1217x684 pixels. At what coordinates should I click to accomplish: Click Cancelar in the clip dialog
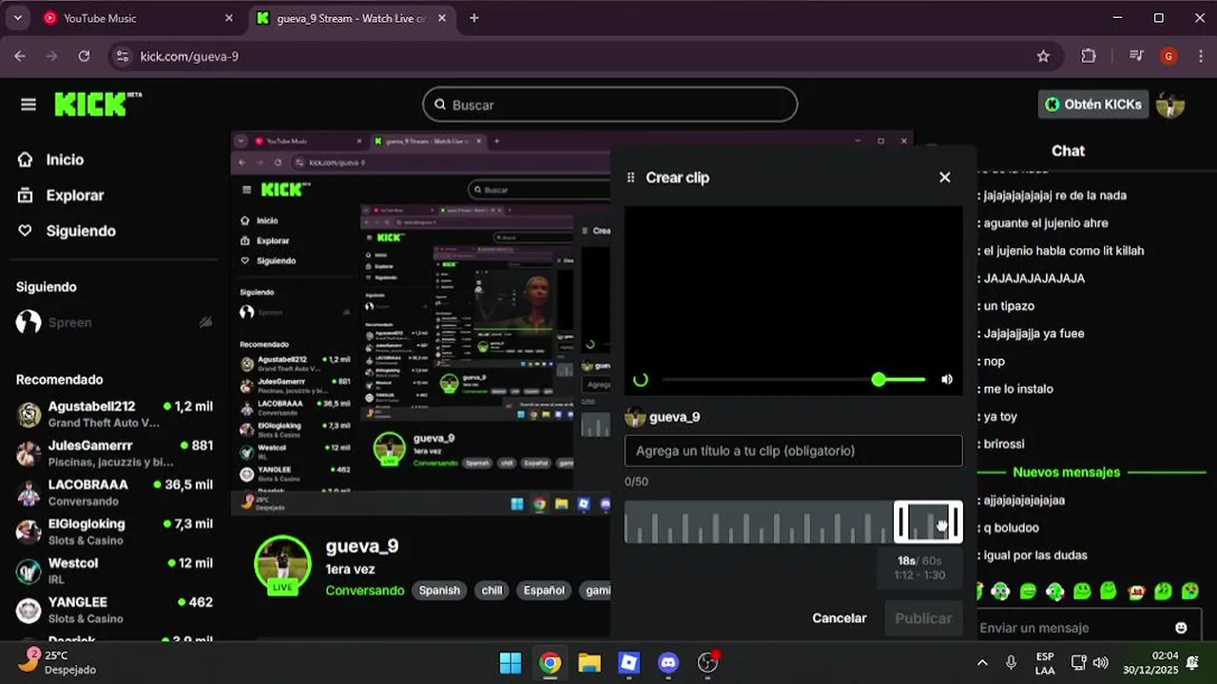pos(839,617)
